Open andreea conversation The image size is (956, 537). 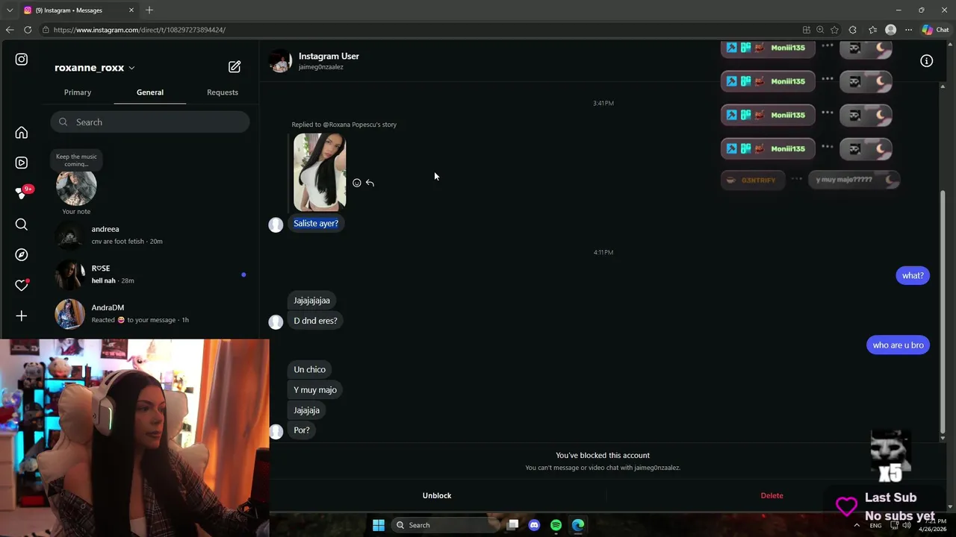[x=150, y=235]
